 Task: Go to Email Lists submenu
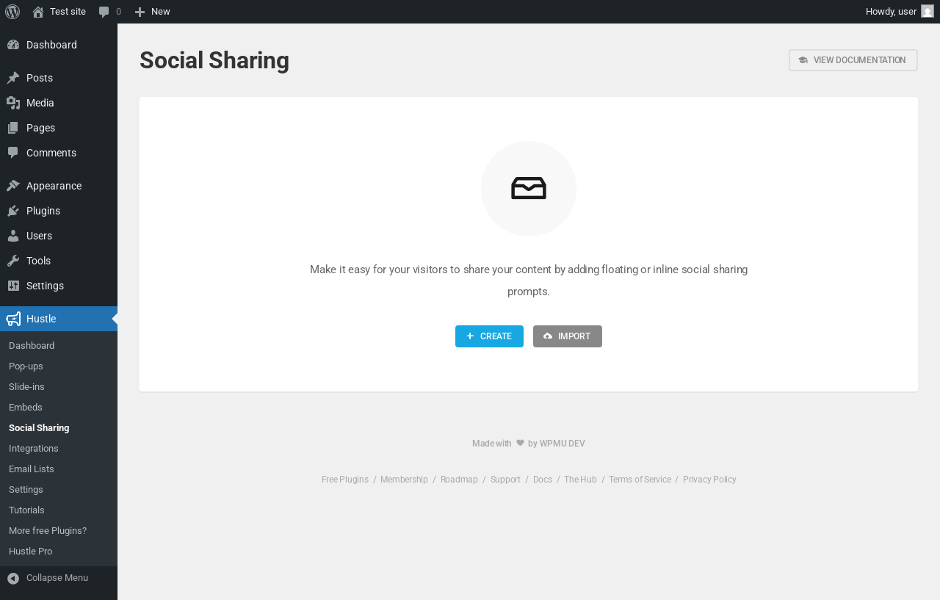pos(59,469)
